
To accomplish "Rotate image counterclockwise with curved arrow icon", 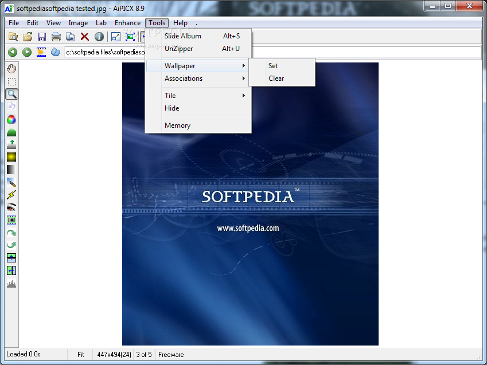I will (x=11, y=245).
